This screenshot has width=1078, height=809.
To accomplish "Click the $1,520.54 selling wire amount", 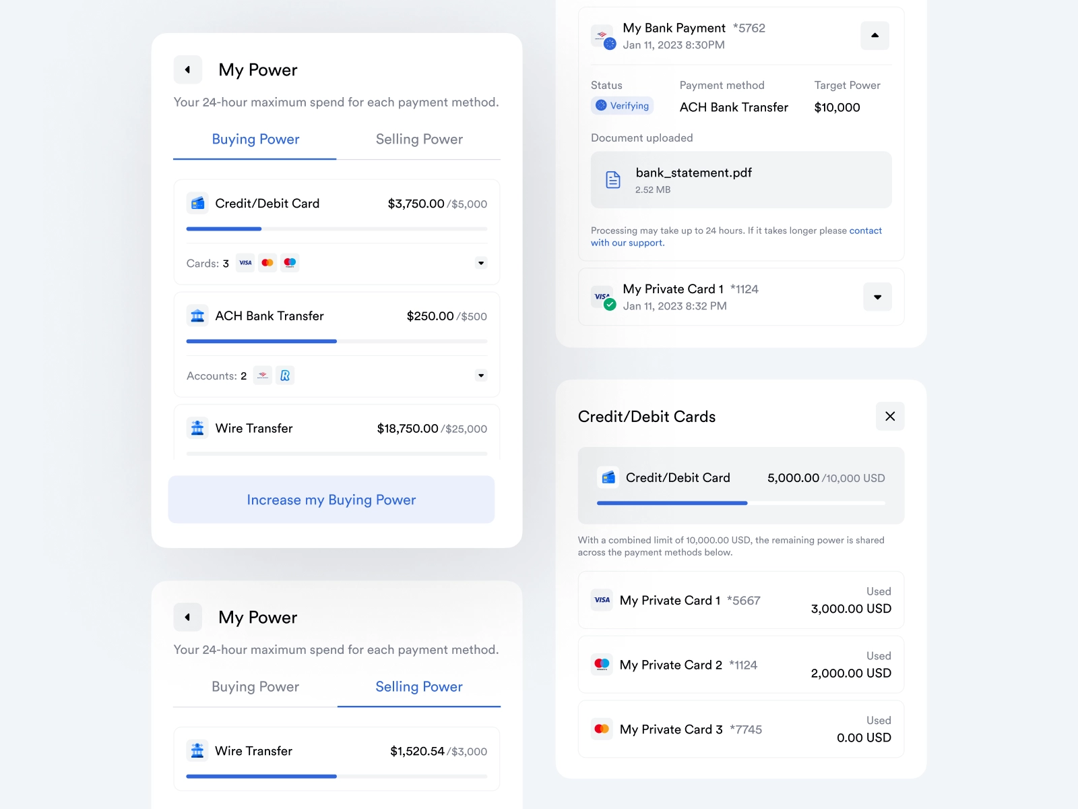I will pos(417,751).
